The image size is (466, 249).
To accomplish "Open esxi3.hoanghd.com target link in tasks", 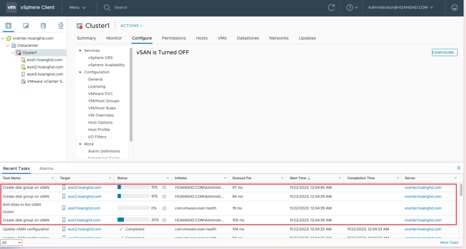I will 84,187.
